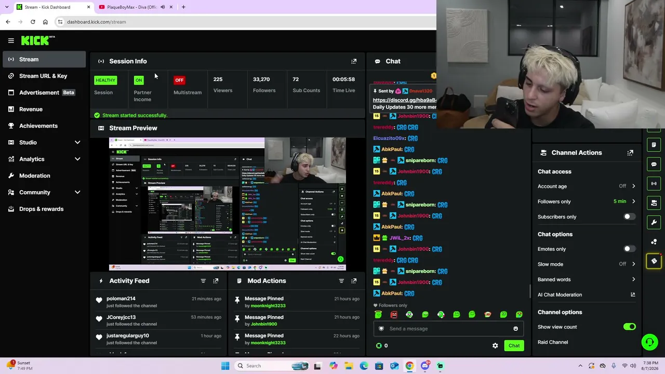
Task: Send message with the green Chat button
Action: [514, 345]
